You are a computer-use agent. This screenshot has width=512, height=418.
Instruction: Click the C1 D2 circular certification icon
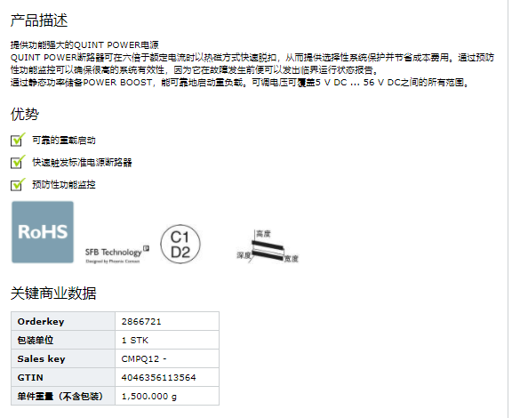[180, 245]
